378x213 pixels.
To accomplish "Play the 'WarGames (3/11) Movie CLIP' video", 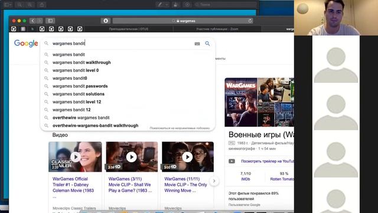I will (132, 157).
